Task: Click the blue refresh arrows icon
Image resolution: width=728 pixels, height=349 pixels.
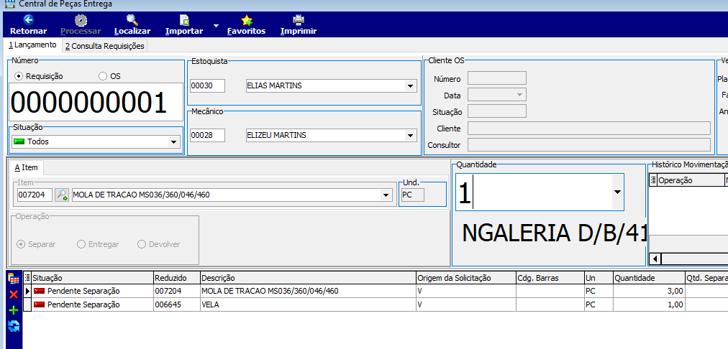Action: click(14, 326)
